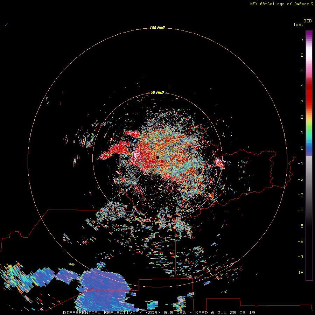The width and height of the screenshot is (315, 315).
Task: Click the TH threshold label on legend
Action: [301, 273]
